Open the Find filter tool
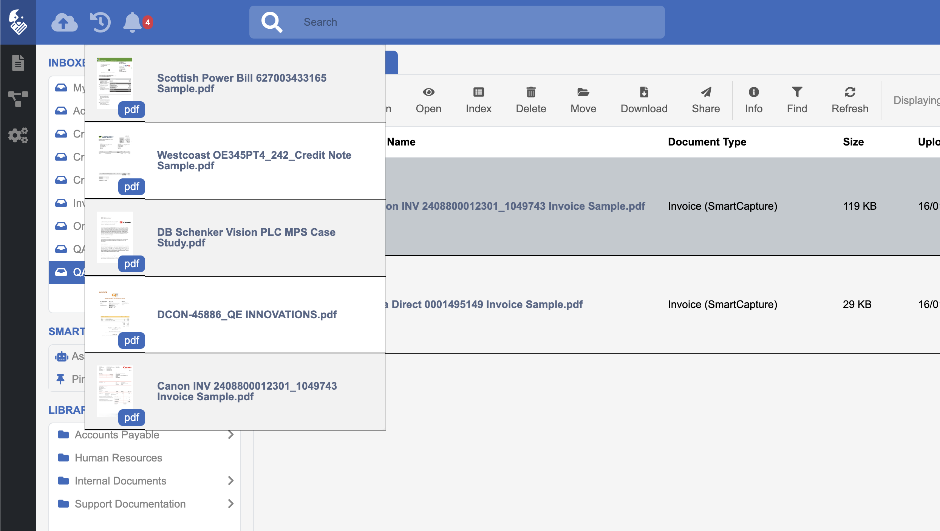 797,100
